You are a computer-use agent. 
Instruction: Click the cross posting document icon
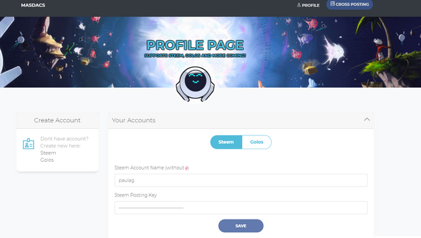332,4
